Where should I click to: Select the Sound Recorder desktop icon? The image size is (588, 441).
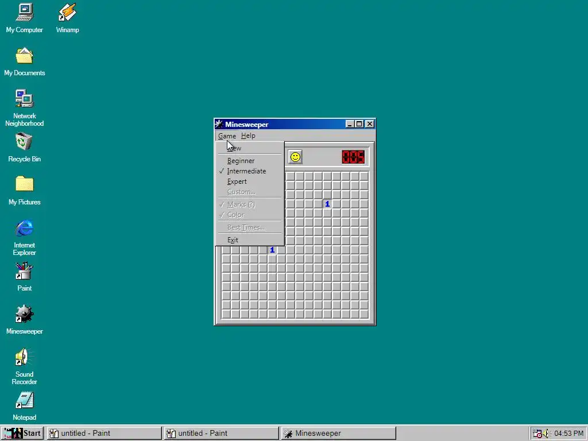(x=24, y=366)
